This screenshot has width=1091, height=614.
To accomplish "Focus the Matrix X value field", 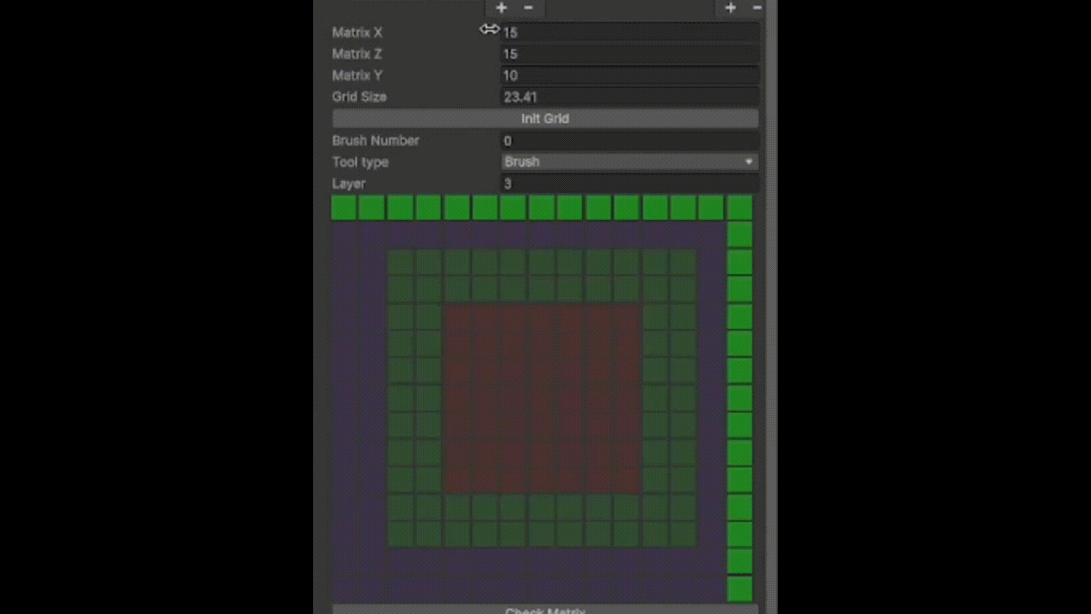I will click(x=630, y=32).
